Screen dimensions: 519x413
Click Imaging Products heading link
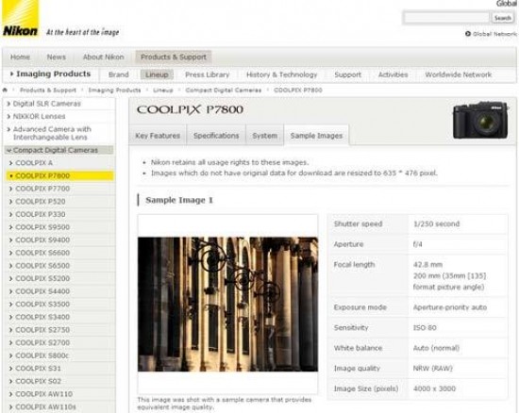pyautogui.click(x=53, y=74)
